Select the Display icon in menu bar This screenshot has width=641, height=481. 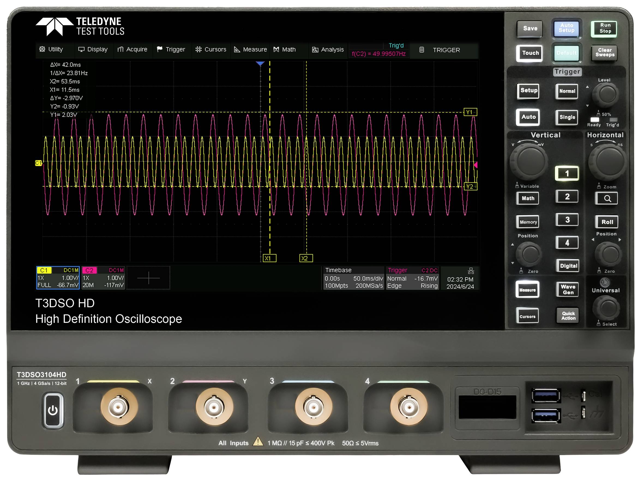pos(82,49)
